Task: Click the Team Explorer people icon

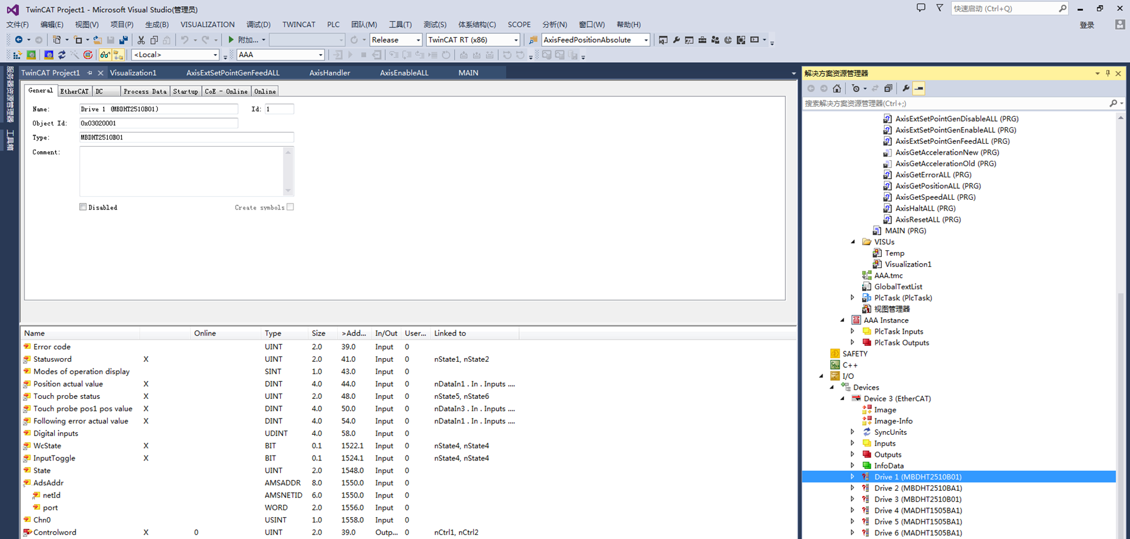Action: [715, 40]
